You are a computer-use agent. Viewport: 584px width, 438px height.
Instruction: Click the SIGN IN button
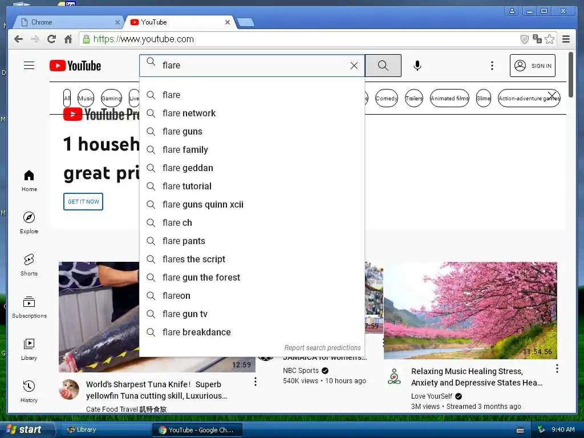pyautogui.click(x=533, y=66)
